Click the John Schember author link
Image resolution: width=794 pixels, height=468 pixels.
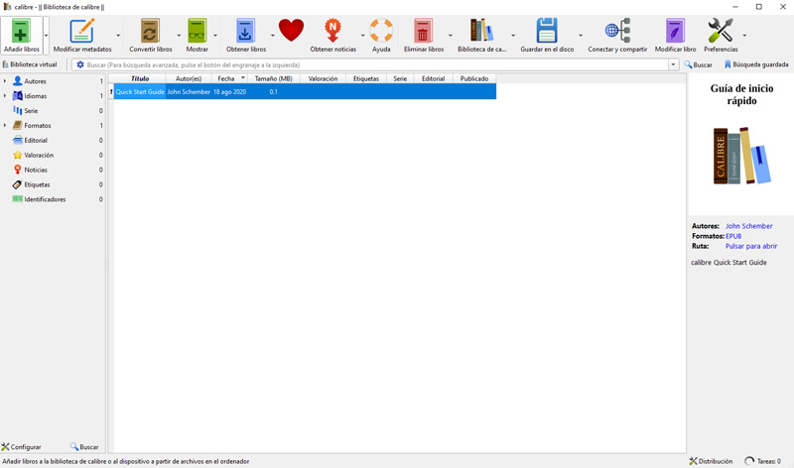tap(748, 226)
